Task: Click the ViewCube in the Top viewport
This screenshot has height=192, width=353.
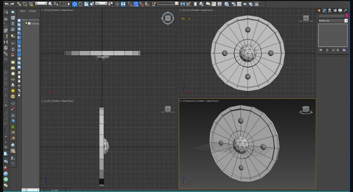Action: click(168, 18)
